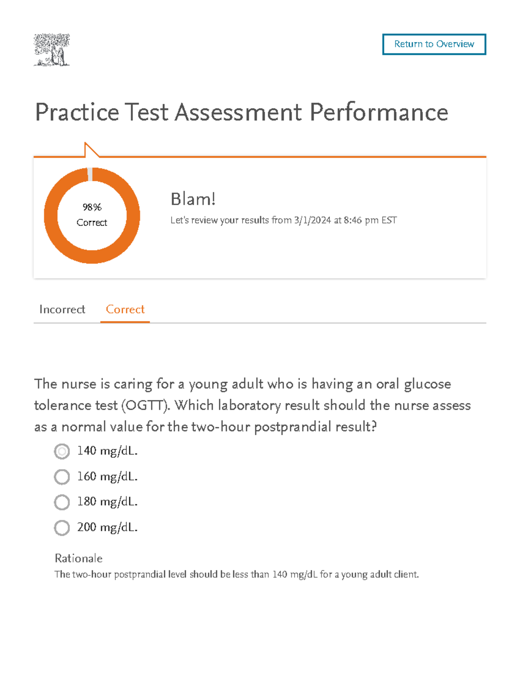Click the Rationale heading
This screenshot has height=673, width=520.
78,558
